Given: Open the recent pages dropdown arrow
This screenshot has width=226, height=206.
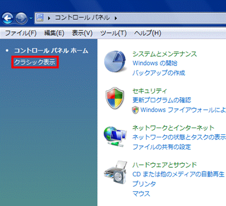Looking at the screenshot, I should click(31, 18).
